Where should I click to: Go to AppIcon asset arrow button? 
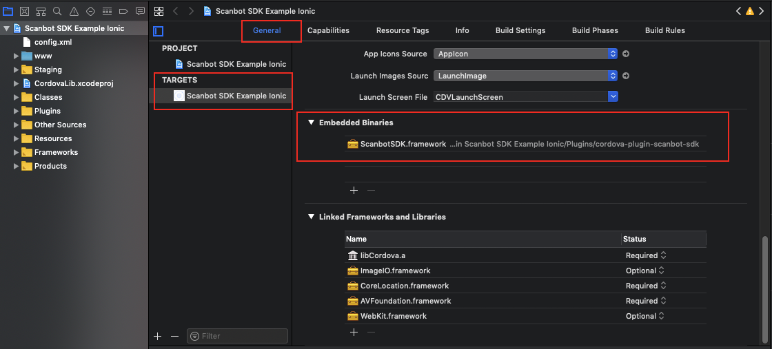626,54
